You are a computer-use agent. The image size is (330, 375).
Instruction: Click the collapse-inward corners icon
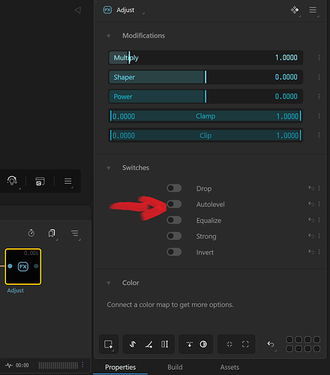click(229, 344)
